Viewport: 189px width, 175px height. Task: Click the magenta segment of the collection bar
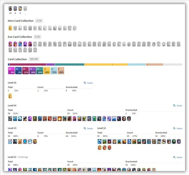pos(28,64)
